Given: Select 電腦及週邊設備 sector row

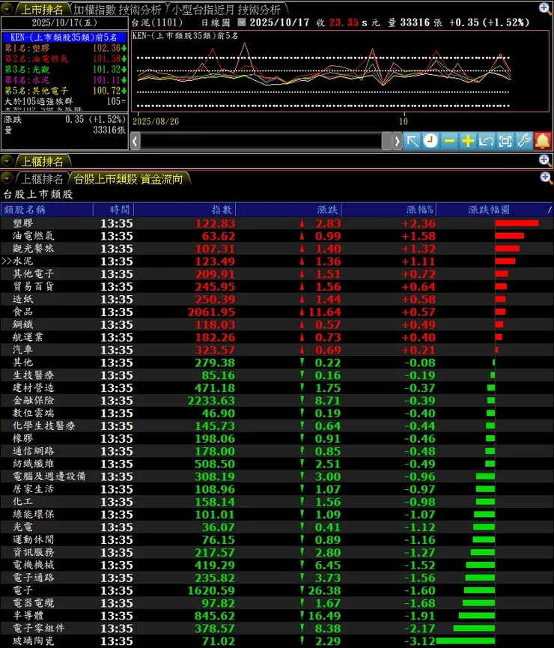Looking at the screenshot, I should click(x=277, y=476).
